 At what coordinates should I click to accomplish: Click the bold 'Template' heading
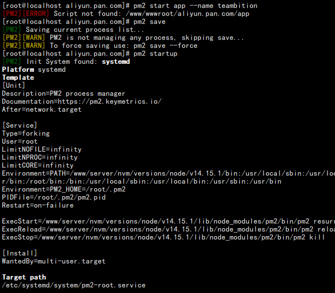(18, 77)
